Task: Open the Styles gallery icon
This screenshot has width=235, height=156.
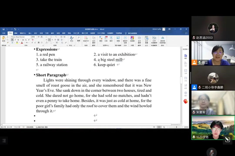Action: (72, 39)
